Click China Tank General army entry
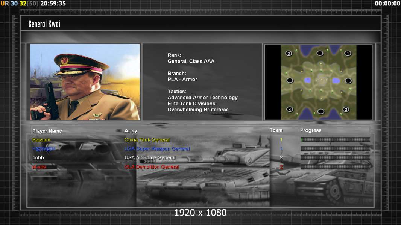The height and width of the screenshot is (225, 401). 147,140
